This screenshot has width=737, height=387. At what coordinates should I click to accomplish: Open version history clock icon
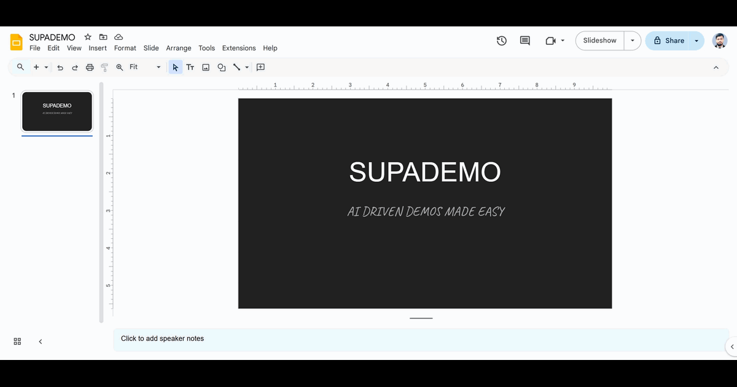pos(502,41)
